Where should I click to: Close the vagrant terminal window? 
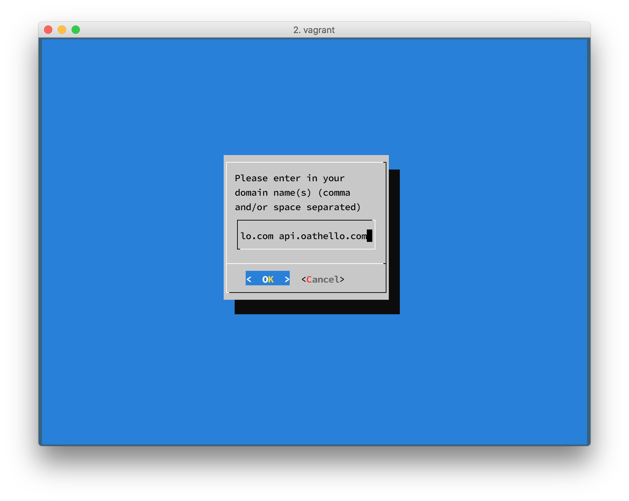coord(48,30)
